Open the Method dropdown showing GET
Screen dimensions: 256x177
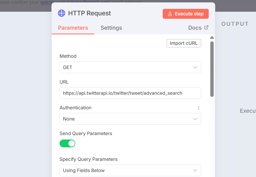[130, 67]
